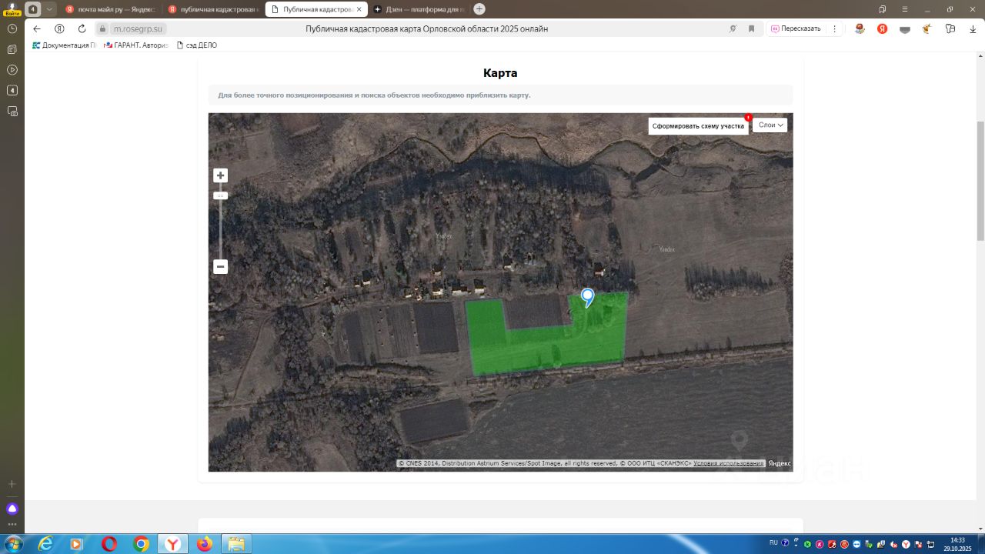The width and height of the screenshot is (985, 554).
Task: Zoom in the map with the plus button
Action: 220,175
